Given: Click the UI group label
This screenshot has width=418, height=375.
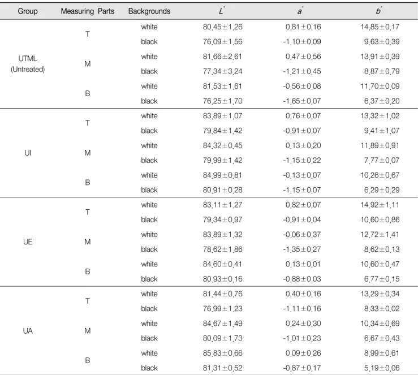Looking at the screenshot, I should pos(28,153).
